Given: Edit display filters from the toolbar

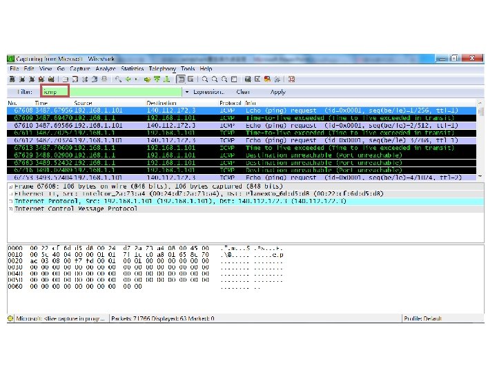Looking at the screenshot, I should click(257, 79).
